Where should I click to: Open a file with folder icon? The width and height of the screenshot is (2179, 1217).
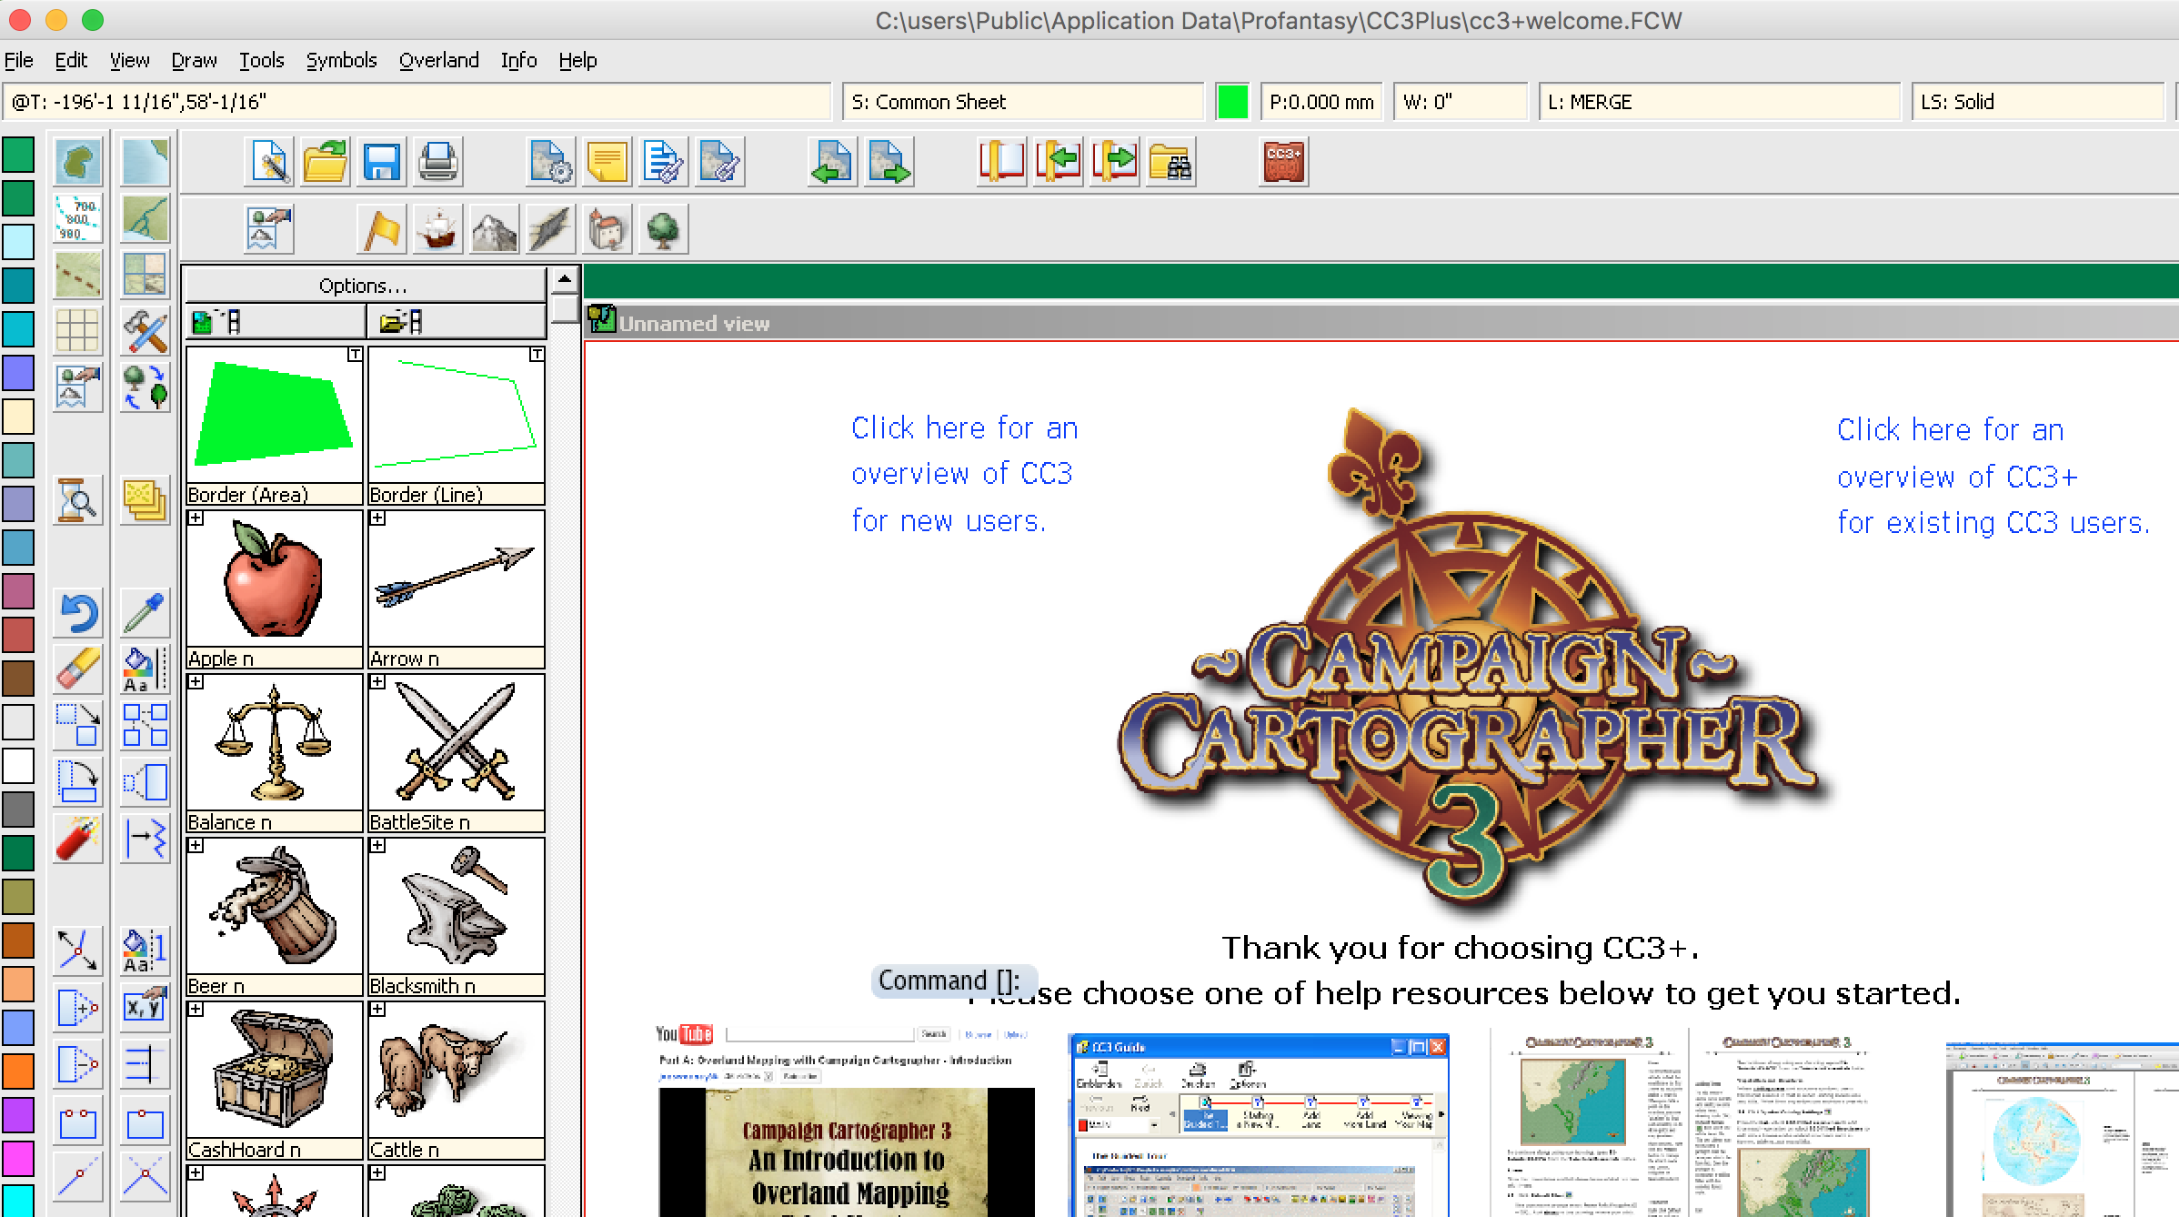point(325,162)
